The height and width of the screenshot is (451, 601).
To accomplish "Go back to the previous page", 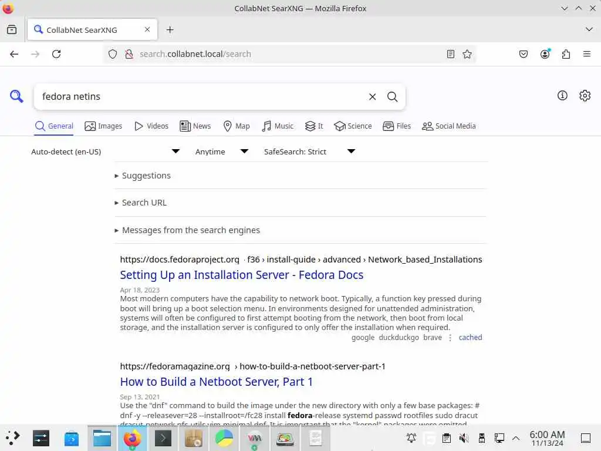I will (14, 54).
